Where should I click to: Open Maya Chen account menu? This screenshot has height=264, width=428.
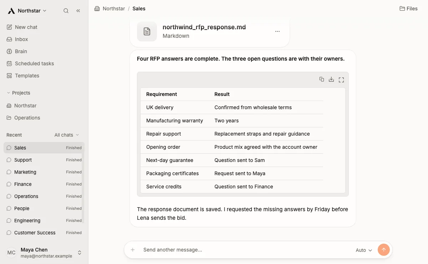click(44, 253)
